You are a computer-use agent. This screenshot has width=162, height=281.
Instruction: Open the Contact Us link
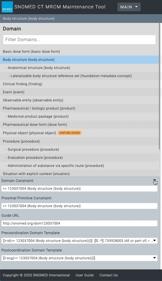(x=109, y=275)
